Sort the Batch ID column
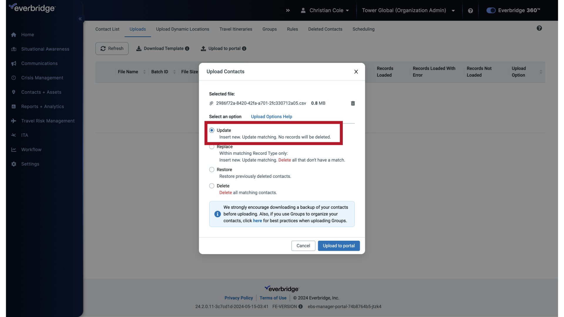This screenshot has height=317, width=564. pos(174,72)
